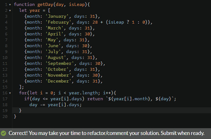The width and height of the screenshot is (211, 139).
Task: Collapse the getDay function fold arrow on line 1
Action: [x=10, y=5]
